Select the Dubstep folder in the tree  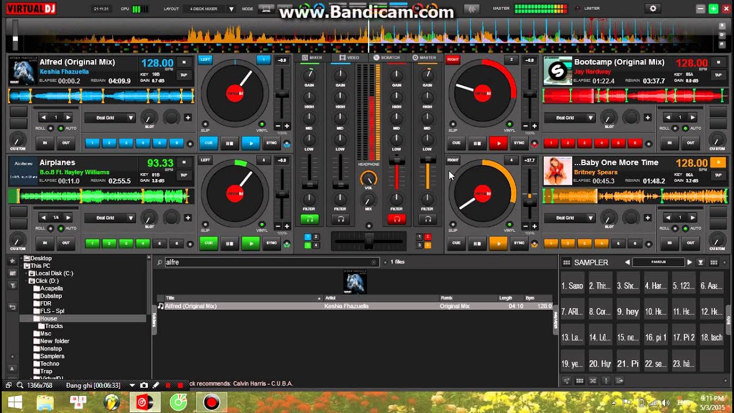tap(51, 296)
